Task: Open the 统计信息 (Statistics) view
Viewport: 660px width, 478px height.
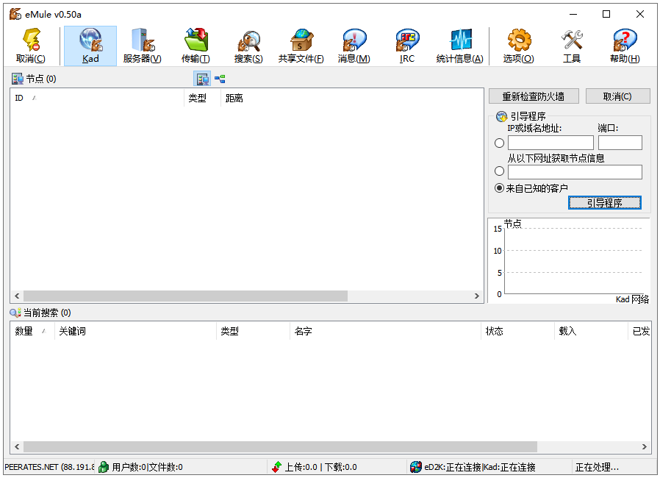Action: pos(459,44)
